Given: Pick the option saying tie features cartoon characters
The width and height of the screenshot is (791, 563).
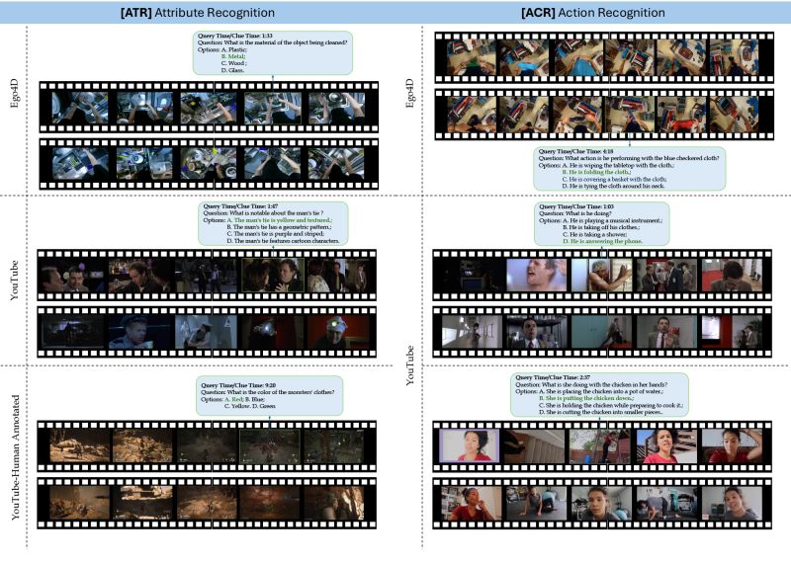Looking at the screenshot, I should tap(283, 241).
